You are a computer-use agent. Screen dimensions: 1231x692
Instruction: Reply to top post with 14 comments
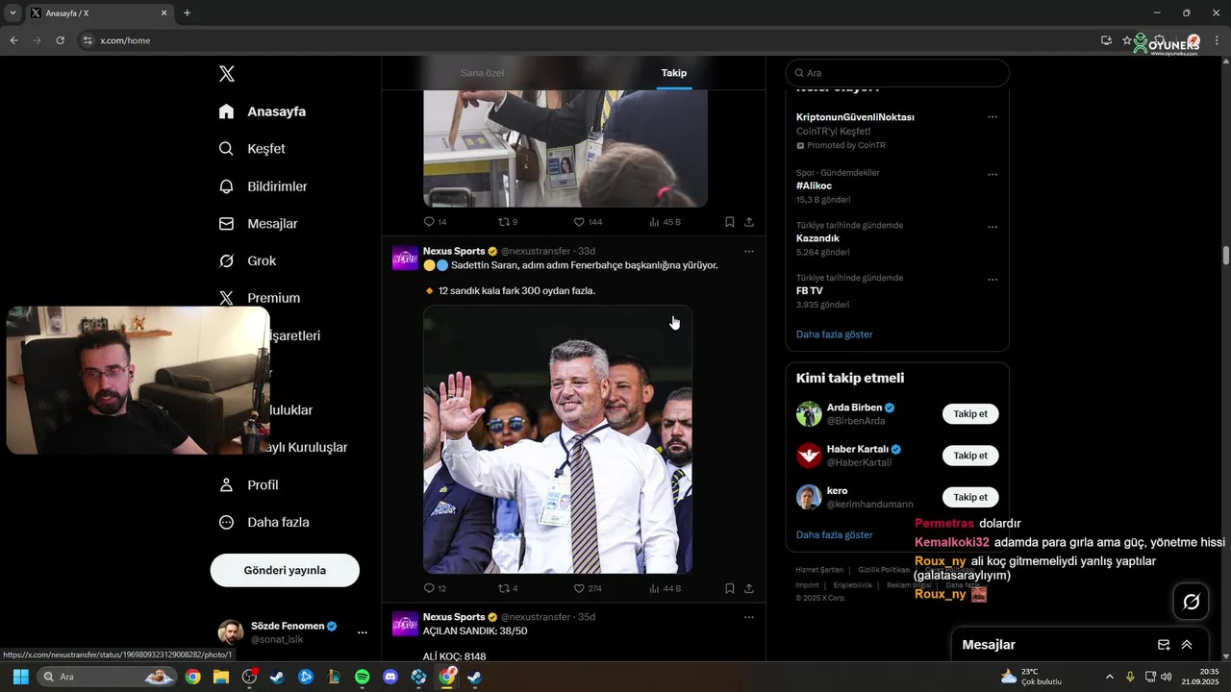(435, 222)
